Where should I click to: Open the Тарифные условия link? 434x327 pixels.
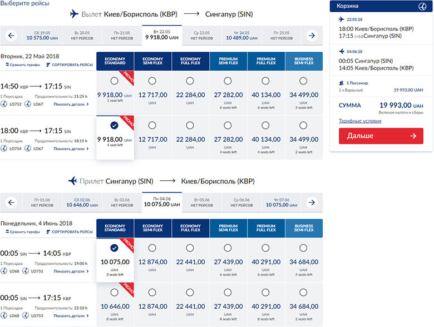pyautogui.click(x=357, y=121)
